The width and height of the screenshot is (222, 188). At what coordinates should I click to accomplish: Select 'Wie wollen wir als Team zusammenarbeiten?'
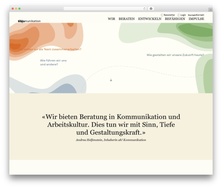point(50,49)
